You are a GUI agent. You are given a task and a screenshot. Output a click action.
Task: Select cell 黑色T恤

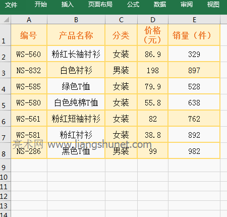click(76, 151)
